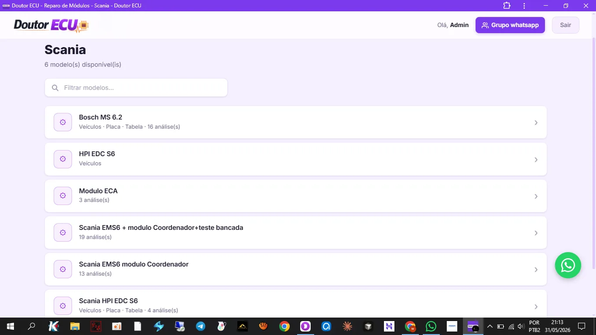
Task: Click the Sair logout button
Action: (565, 25)
